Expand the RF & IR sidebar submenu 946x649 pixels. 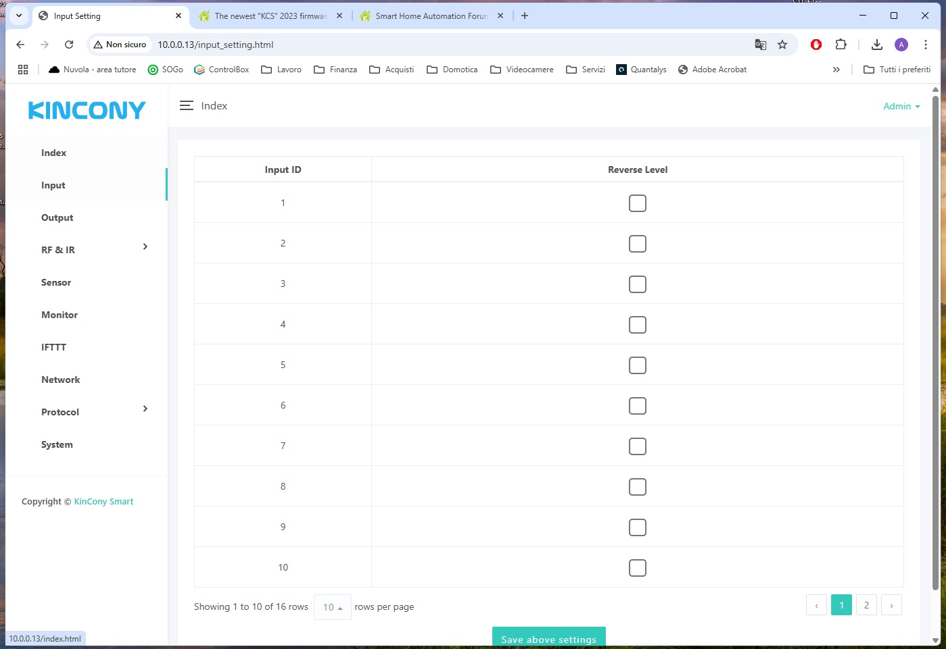[145, 247]
